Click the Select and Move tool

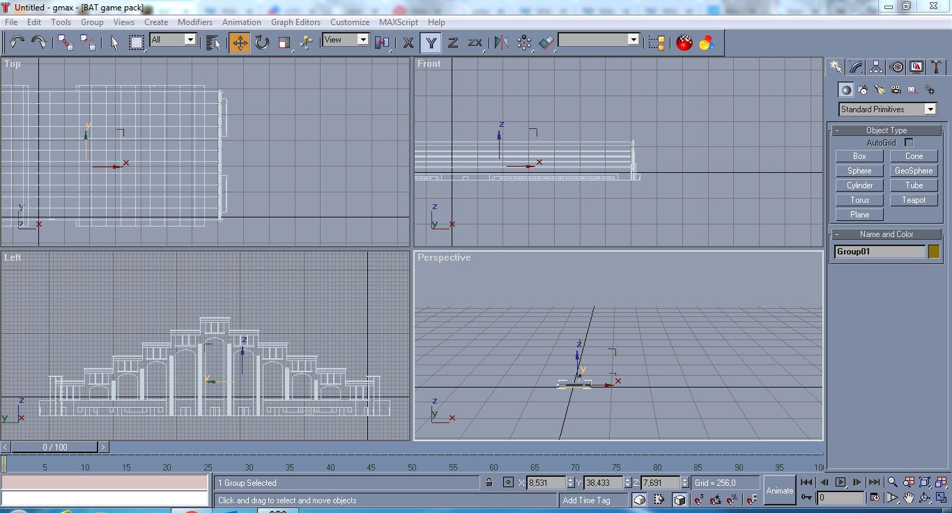pos(240,43)
